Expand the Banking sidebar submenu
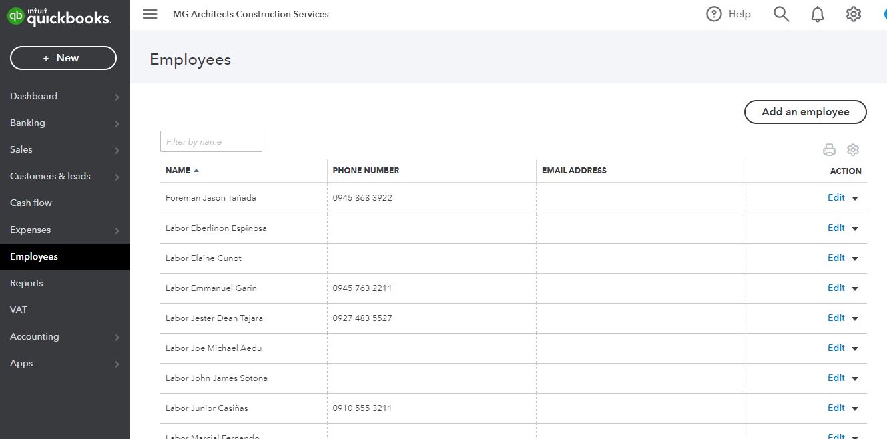The height and width of the screenshot is (439, 887). point(117,123)
